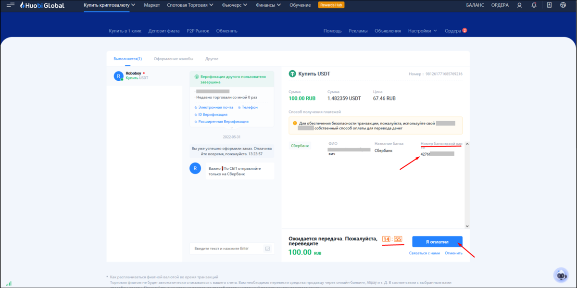Click the chat bot assistant icon
577x288 pixels.
(561, 275)
